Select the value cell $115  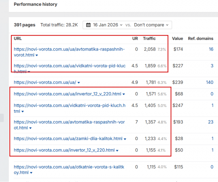click(178, 167)
